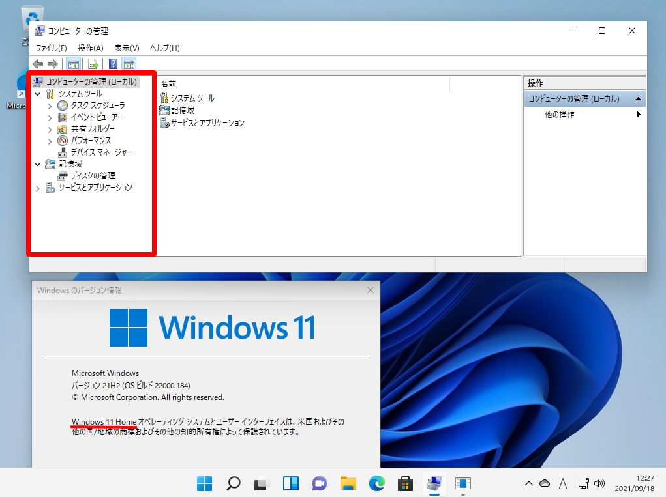This screenshot has height=497, width=666.
Task: Toggle the action pane toolbar icon
Action: (129, 64)
